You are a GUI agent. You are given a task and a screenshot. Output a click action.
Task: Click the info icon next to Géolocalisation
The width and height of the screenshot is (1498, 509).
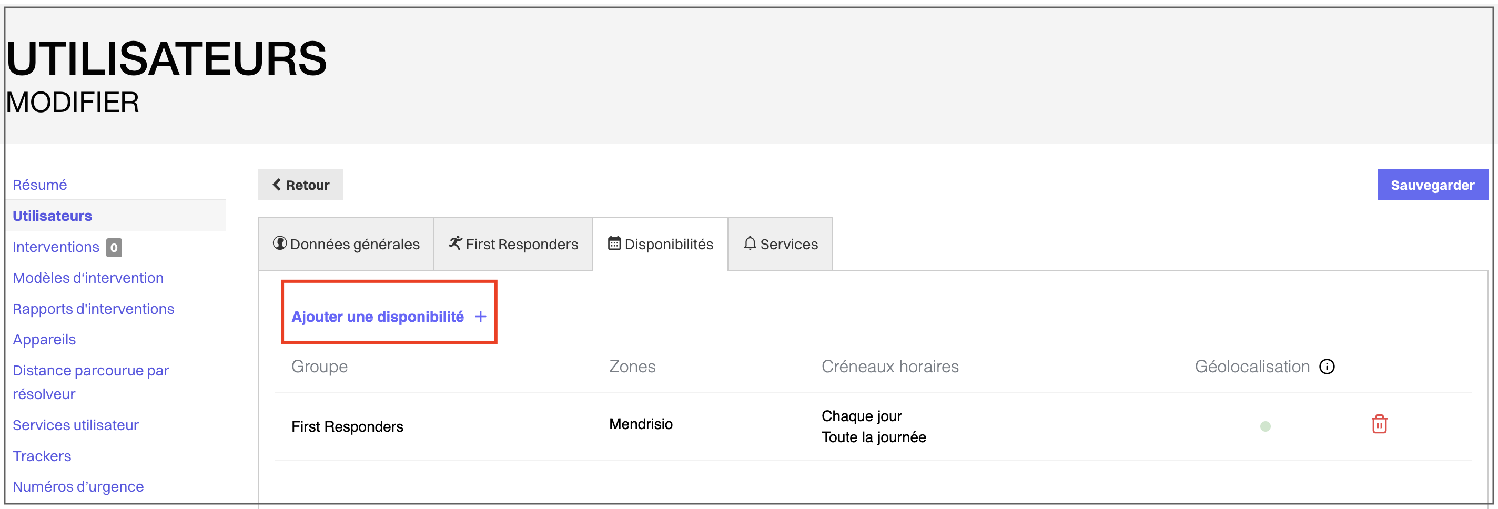pos(1328,366)
